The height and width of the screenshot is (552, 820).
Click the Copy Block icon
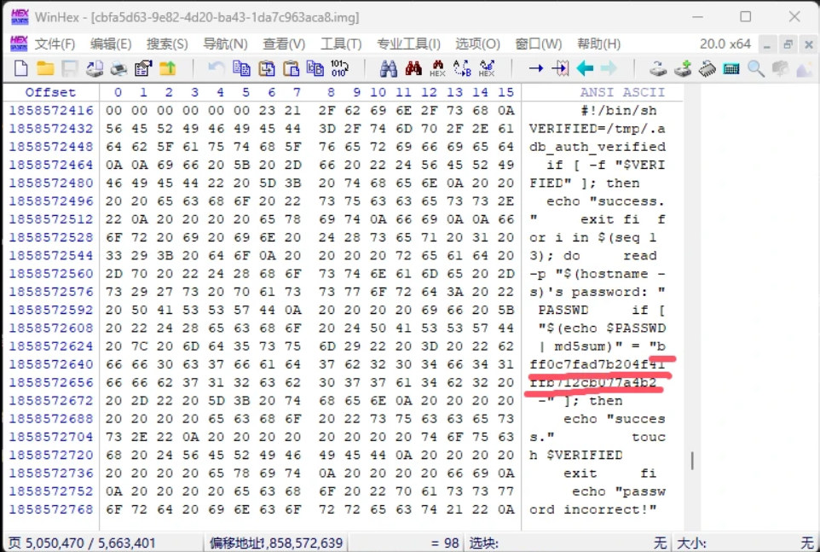click(x=242, y=69)
